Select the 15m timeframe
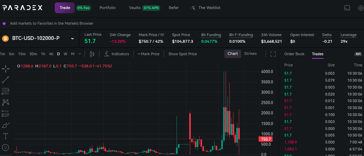The image size is (364, 156). (x=22, y=54)
